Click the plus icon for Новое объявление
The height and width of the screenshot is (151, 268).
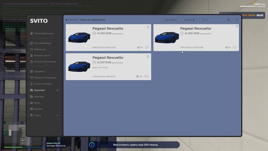point(31,34)
